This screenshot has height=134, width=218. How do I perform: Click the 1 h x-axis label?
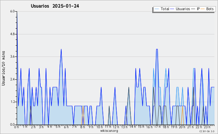tap(25, 127)
